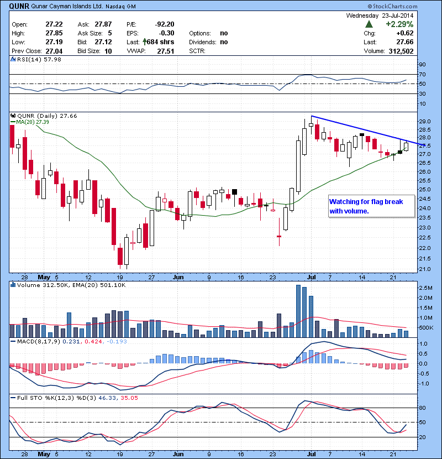Click the Open value 27.22
Image resolution: width=442 pixels, height=459 pixels.
(54, 24)
